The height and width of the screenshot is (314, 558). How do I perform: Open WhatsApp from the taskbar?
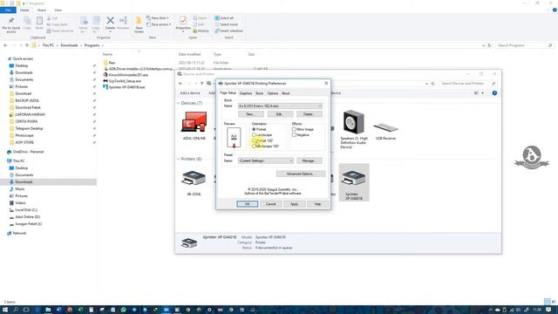(x=124, y=310)
